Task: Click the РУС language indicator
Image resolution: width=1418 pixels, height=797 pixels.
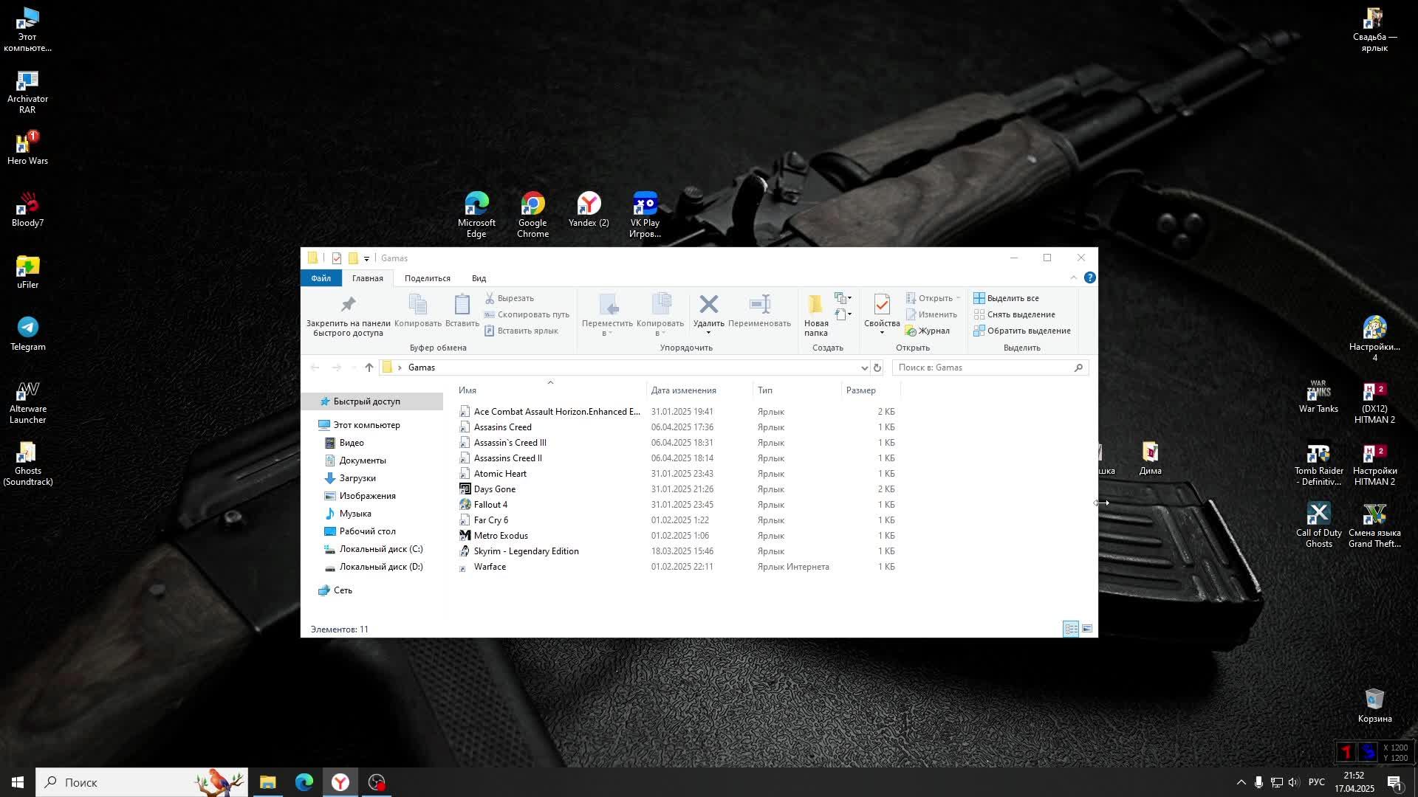Action: pyautogui.click(x=1316, y=782)
